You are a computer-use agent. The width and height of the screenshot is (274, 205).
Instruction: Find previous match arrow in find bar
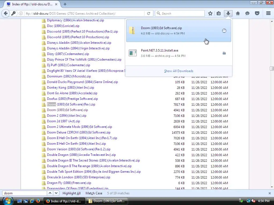coord(50,193)
